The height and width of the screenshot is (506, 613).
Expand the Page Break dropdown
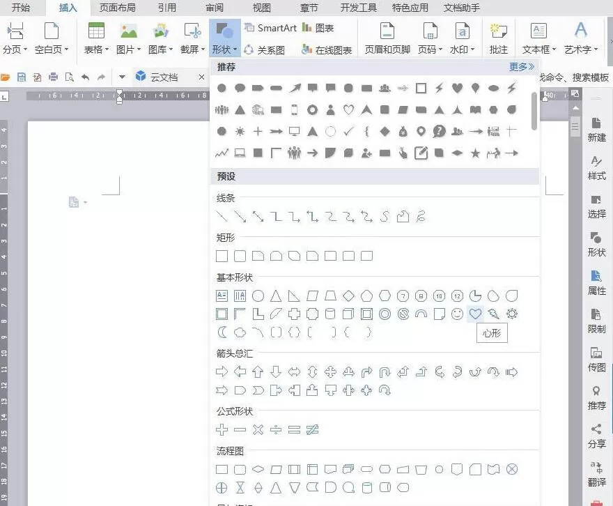click(x=15, y=38)
